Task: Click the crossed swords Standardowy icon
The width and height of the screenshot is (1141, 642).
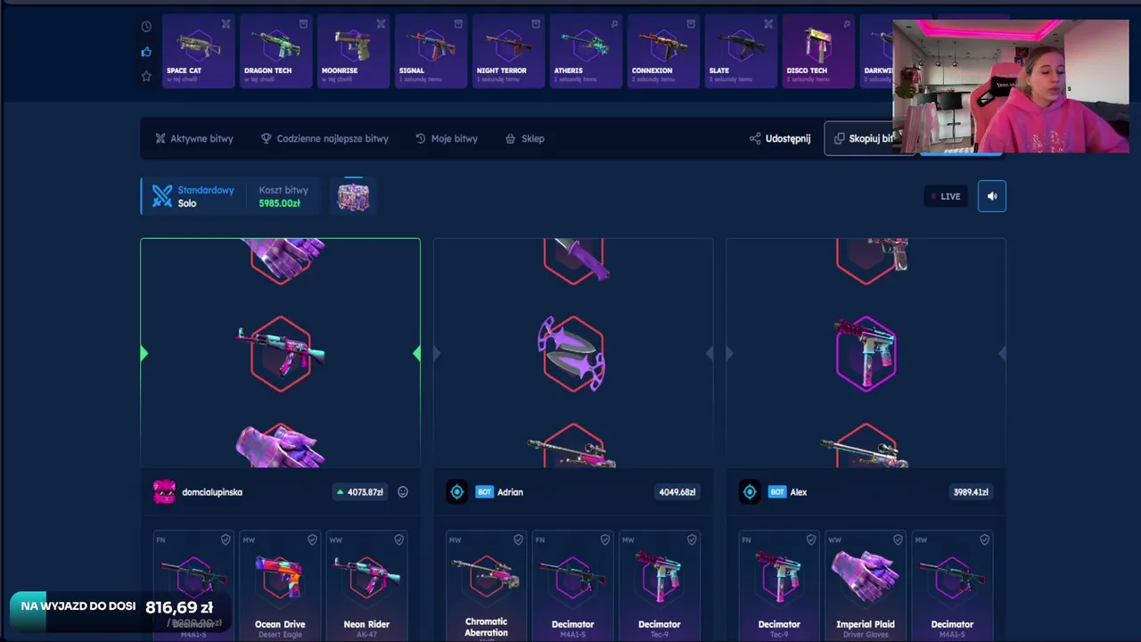Action: tap(161, 196)
